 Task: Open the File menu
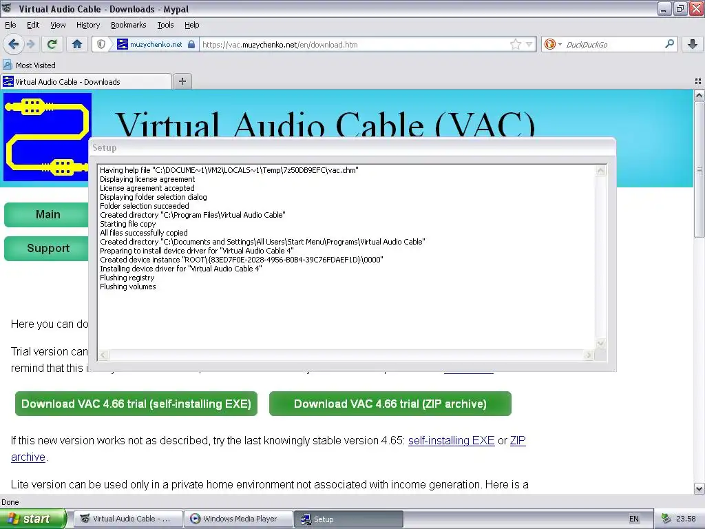point(10,25)
